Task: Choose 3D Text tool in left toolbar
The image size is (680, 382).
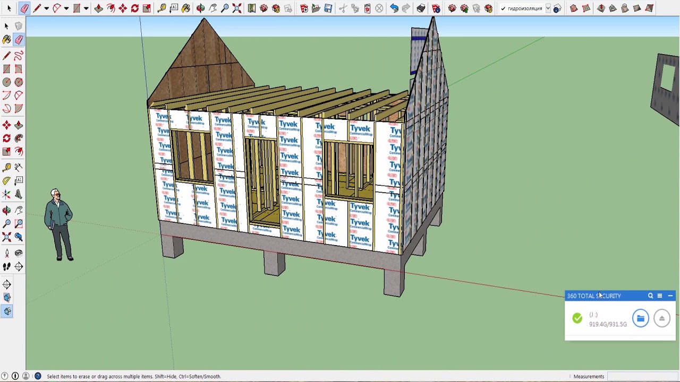Action: (x=19, y=194)
